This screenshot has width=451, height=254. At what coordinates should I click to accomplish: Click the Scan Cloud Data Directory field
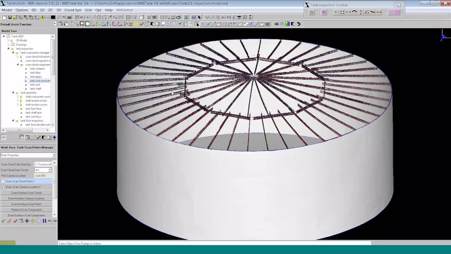[x=43, y=164]
